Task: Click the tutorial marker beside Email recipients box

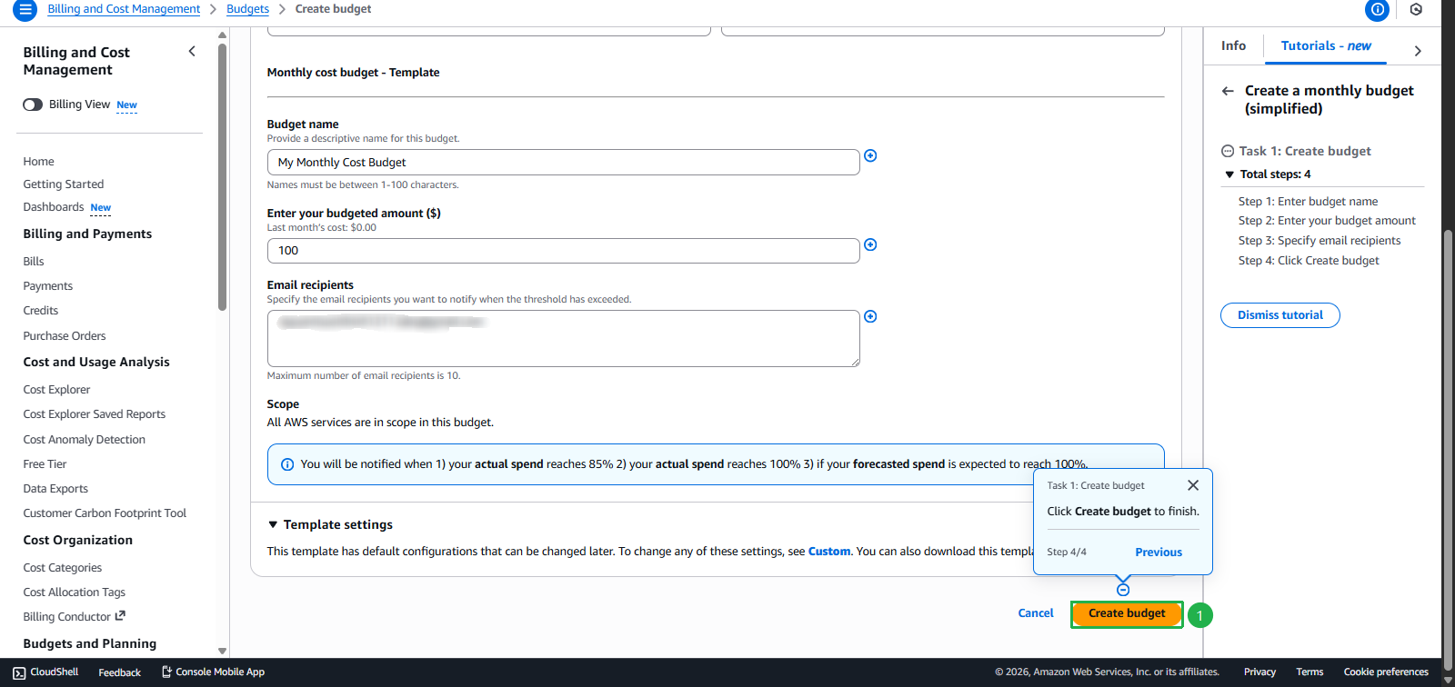Action: click(870, 317)
